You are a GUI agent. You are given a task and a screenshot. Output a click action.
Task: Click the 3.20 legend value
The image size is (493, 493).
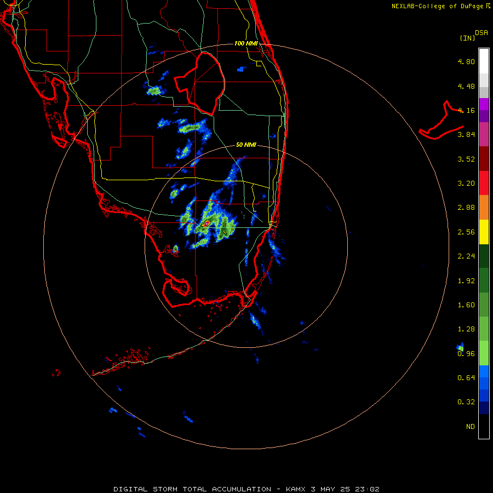coord(466,184)
